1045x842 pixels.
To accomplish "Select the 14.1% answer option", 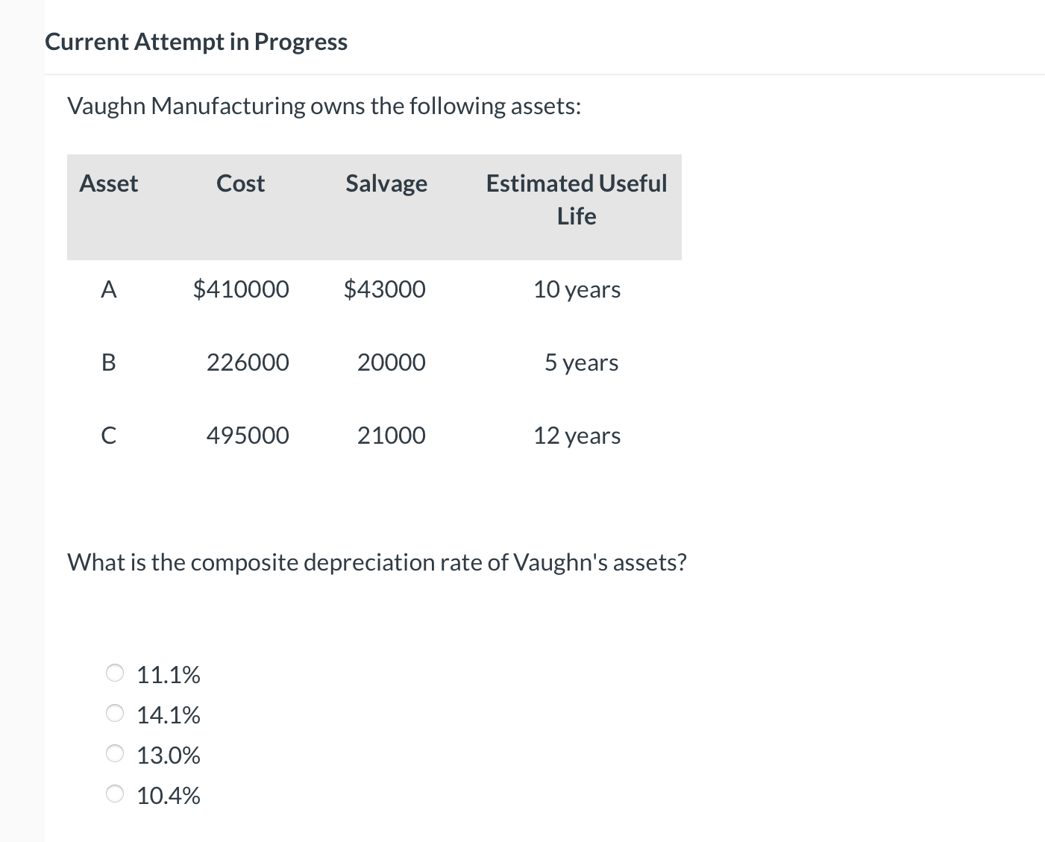I will (x=116, y=714).
